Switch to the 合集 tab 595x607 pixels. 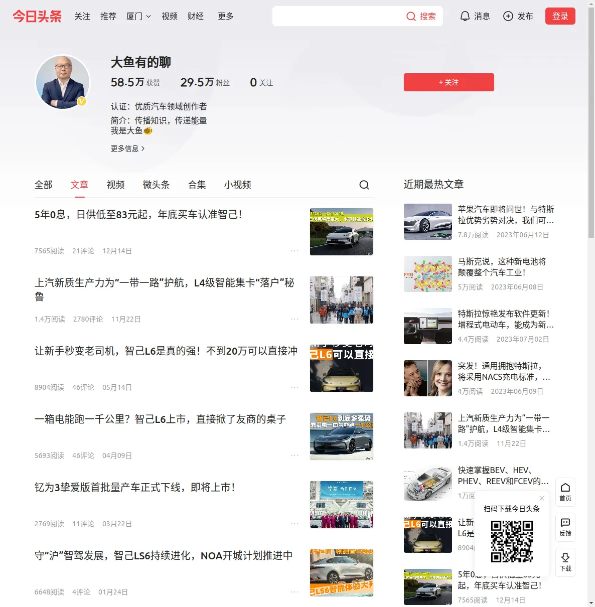(197, 185)
